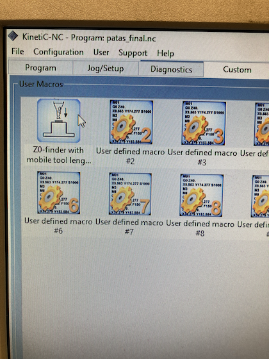The height and width of the screenshot is (359, 269).
Task: Open the Support menu
Action: click(133, 53)
